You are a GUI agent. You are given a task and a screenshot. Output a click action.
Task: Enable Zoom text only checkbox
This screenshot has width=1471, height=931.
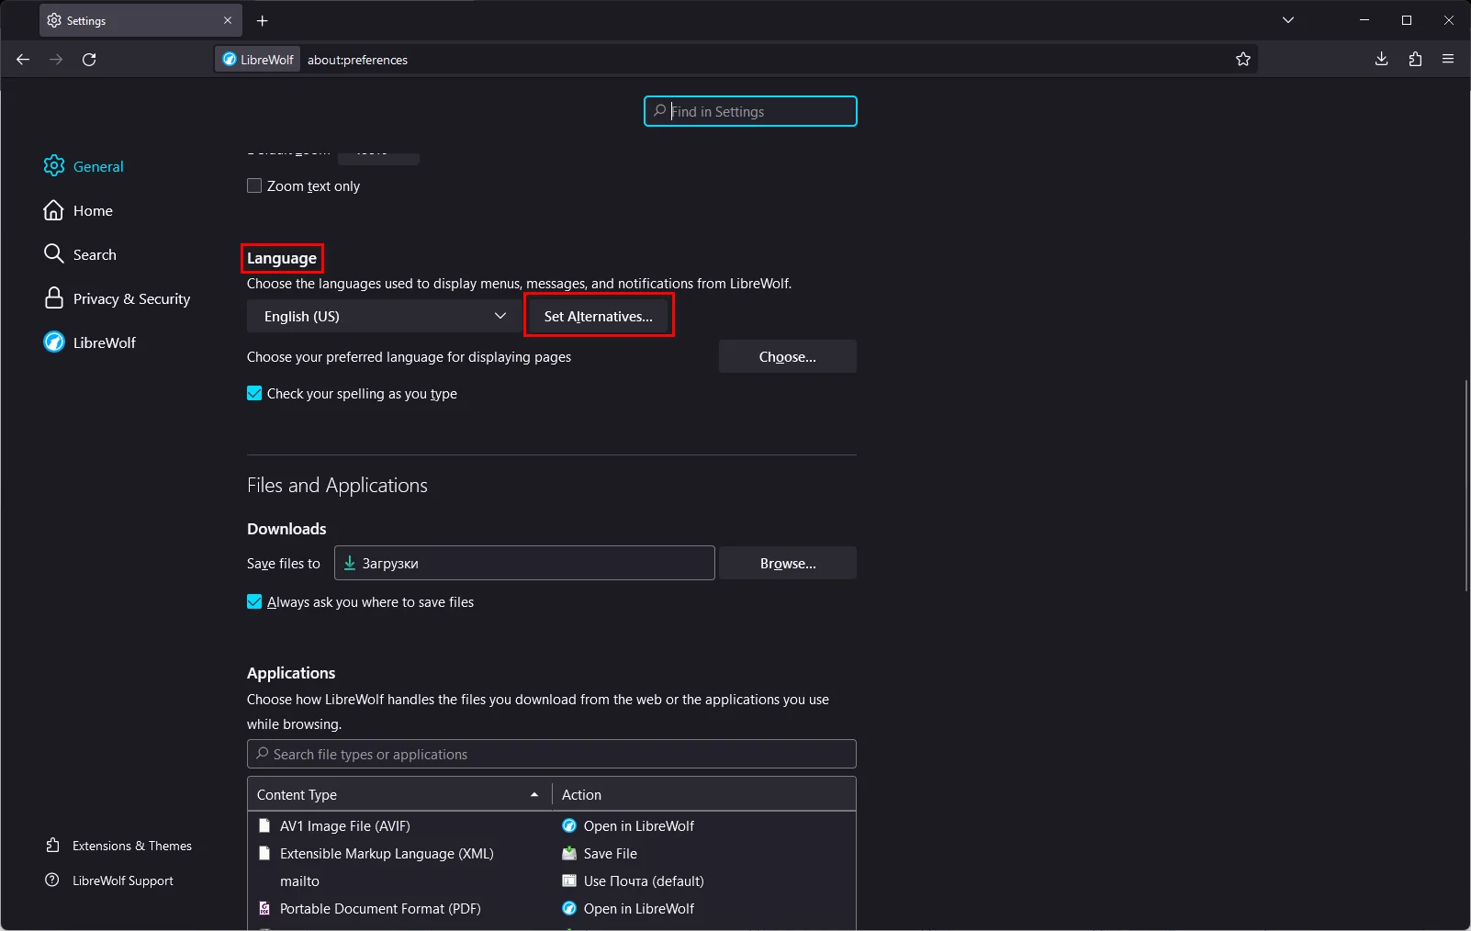[x=254, y=185]
